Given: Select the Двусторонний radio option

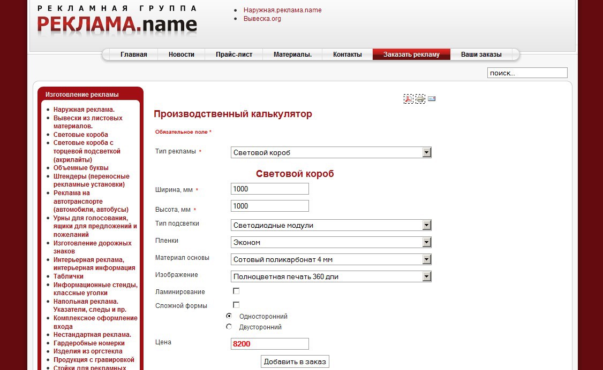Looking at the screenshot, I should tap(229, 327).
